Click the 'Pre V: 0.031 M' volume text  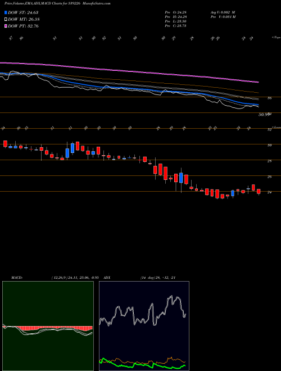click(223, 17)
